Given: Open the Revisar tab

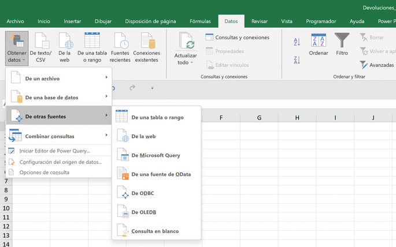Looking at the screenshot, I should tap(260, 21).
